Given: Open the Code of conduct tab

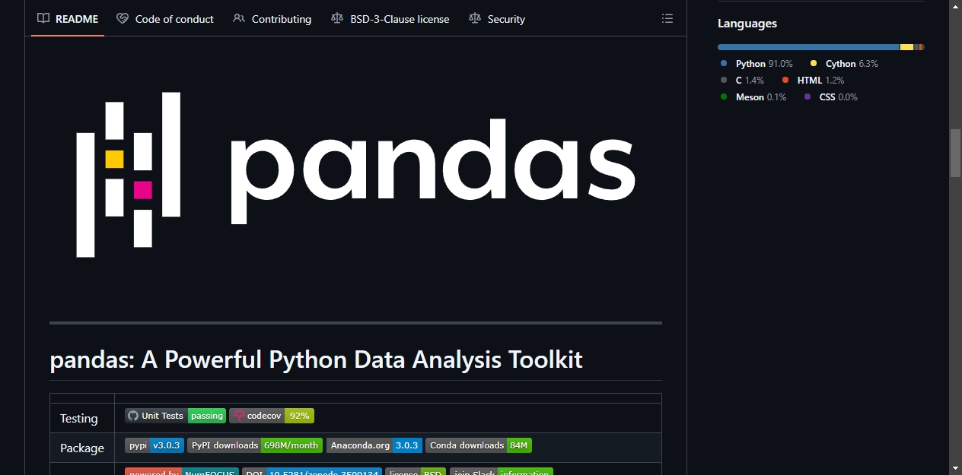Looking at the screenshot, I should (x=165, y=19).
